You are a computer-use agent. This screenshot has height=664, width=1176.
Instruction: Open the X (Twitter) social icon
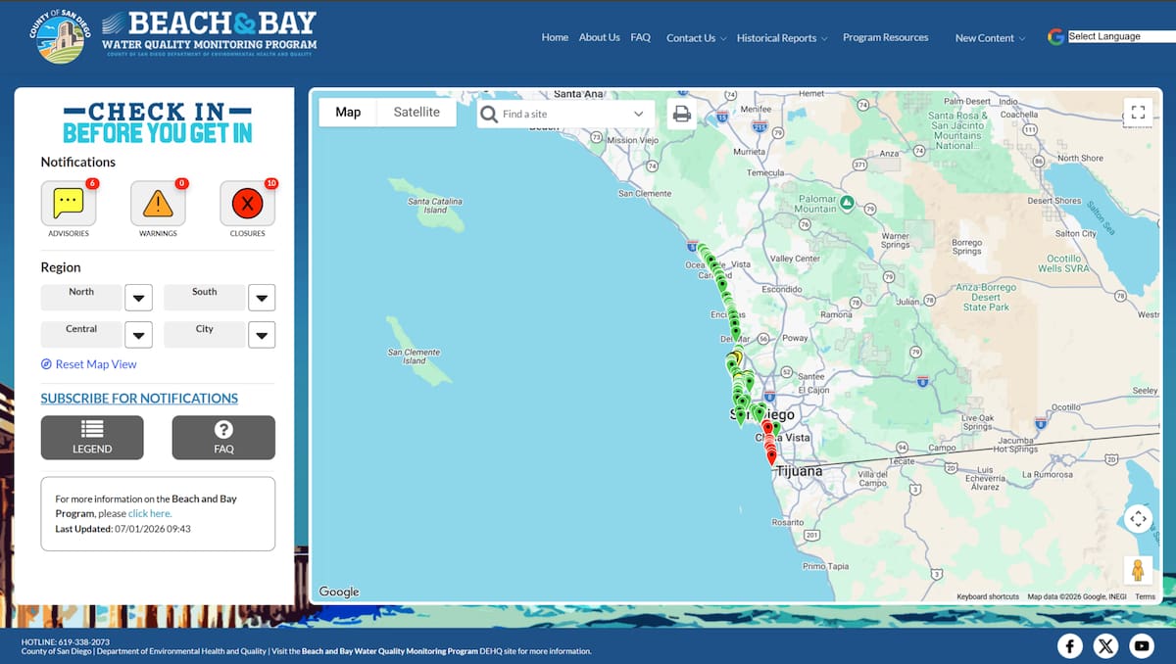1106,645
